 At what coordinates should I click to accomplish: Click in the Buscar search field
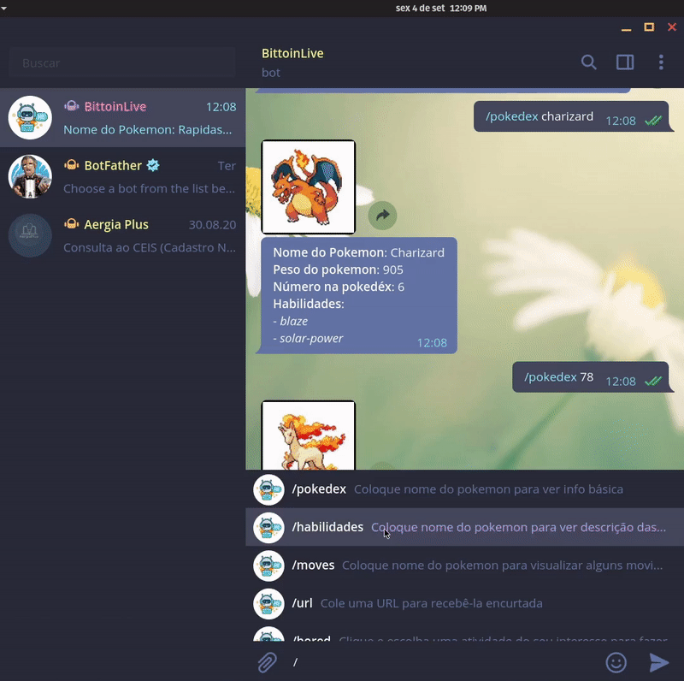point(122,62)
